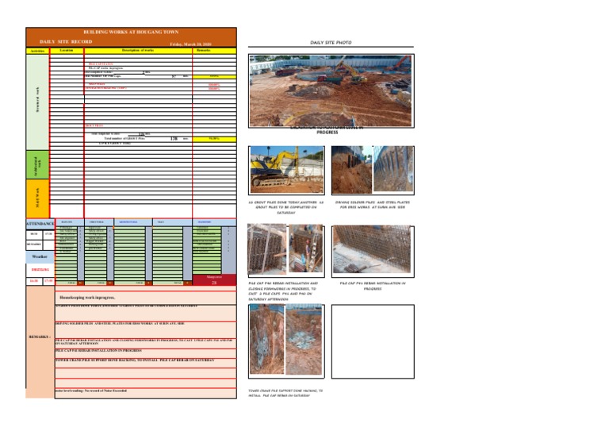
Task: Open the large excavation site overview photo
Action: coord(331,91)
